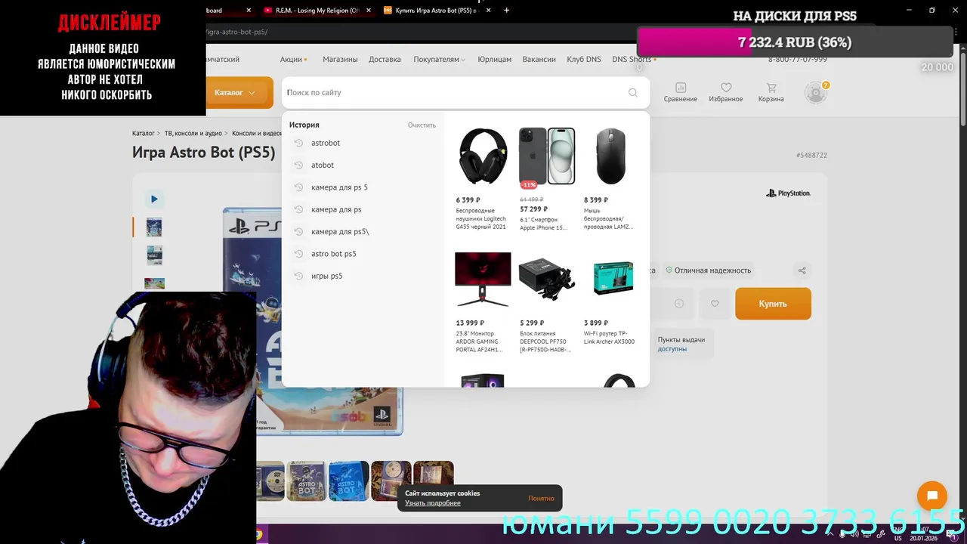
Task: Open the Корзина cart icon
Action: [771, 92]
